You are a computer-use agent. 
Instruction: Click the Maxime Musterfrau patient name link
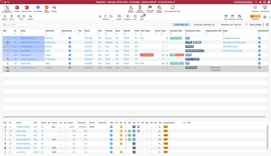pyautogui.click(x=28, y=42)
